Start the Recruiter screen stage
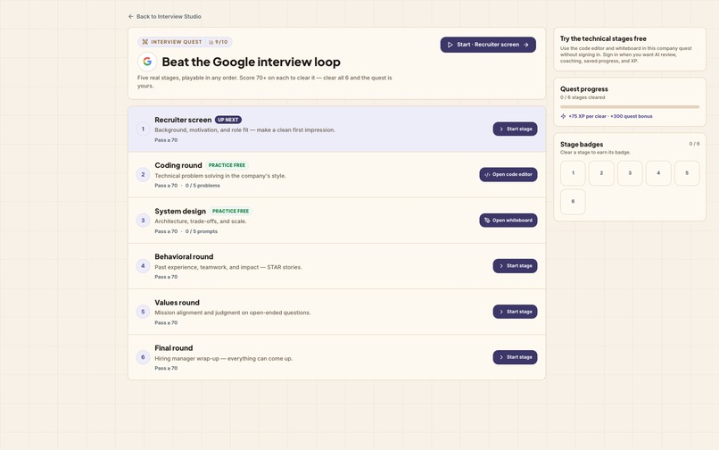 click(x=515, y=129)
